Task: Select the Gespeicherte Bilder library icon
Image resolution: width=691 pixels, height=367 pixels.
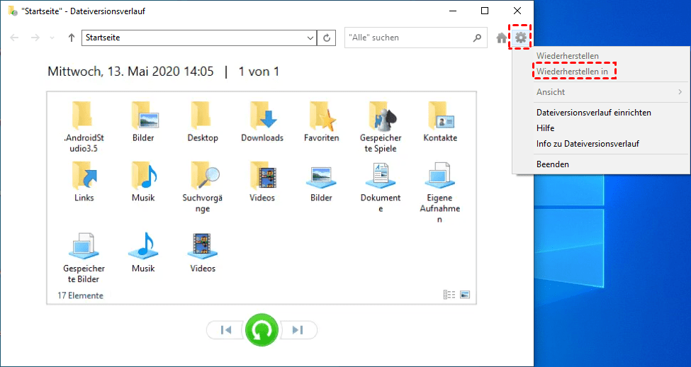Action: point(84,247)
